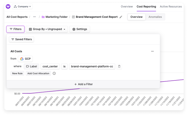Toggle the Filters panel button
188x116 pixels.
16,29
